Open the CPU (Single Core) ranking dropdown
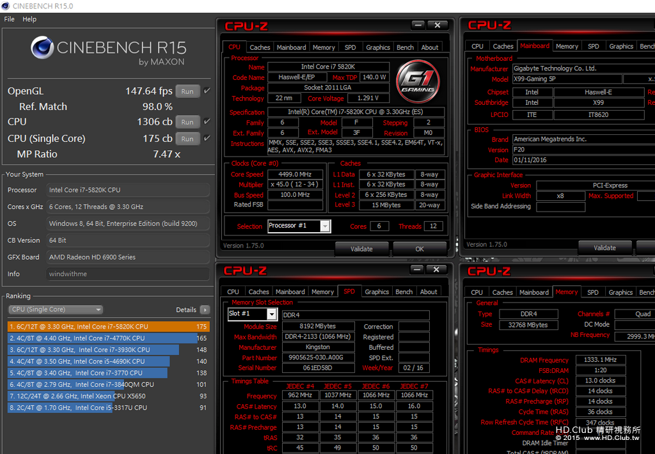Image resolution: width=655 pixels, height=454 pixels. (56, 309)
